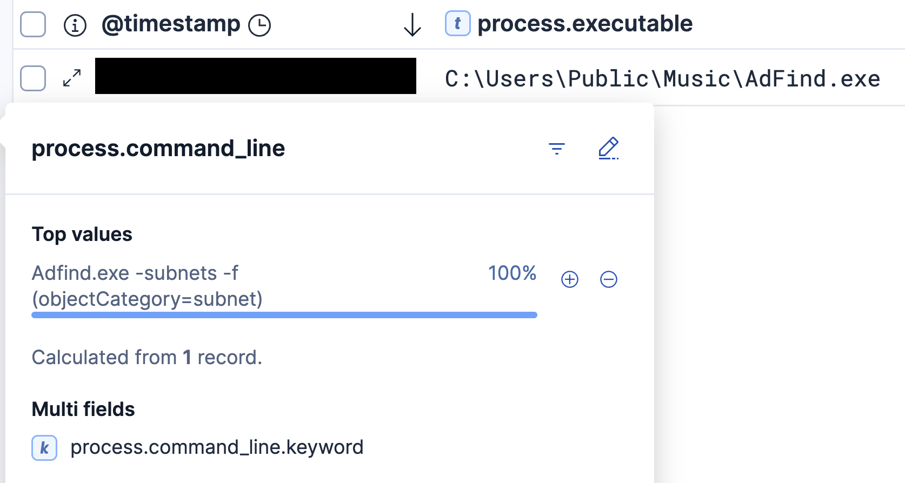This screenshot has height=483, width=905.
Task: Expand the document row with arrows icon
Action: 72,78
